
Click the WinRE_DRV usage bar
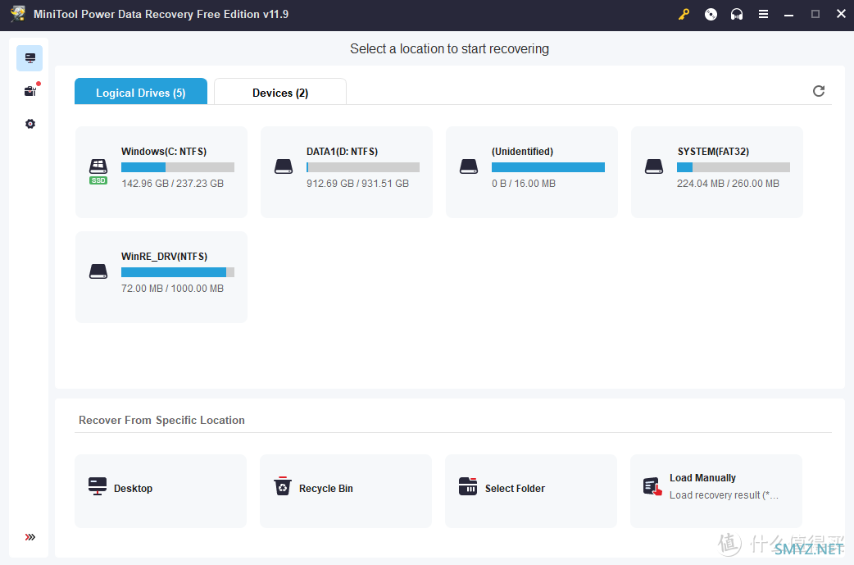tap(178, 272)
